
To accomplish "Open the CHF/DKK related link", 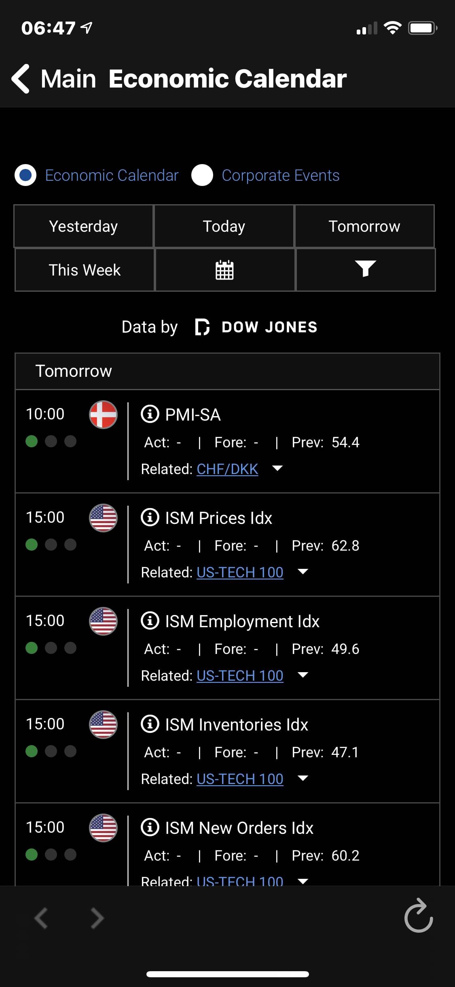I will [227, 469].
